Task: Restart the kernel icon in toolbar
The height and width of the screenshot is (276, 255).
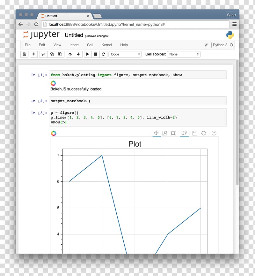Action: pos(104,54)
